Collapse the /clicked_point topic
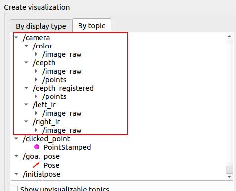This screenshot has height=191, width=236. 16,138
